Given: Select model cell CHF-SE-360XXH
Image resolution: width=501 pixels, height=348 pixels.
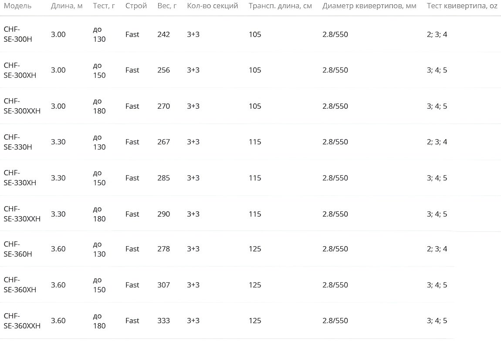Looking at the screenshot, I should coord(22,321).
